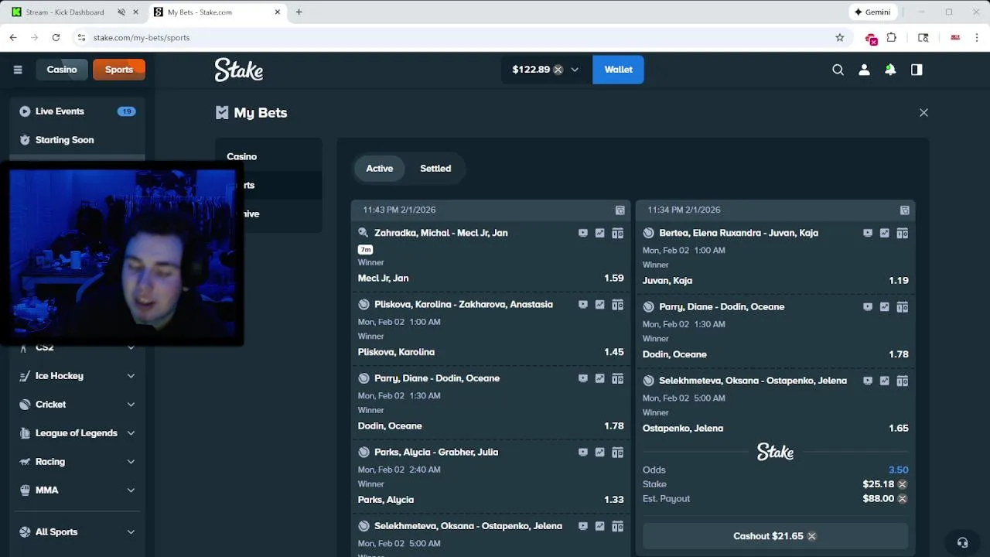Open scoreboard for Bertea - Juvan match
Viewport: 990px width, 557px height.
902,233
